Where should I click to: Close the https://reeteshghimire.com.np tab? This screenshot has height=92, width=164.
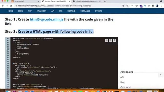100,1
